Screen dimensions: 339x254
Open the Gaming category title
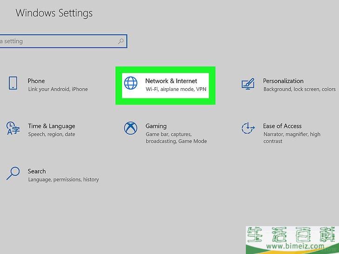156,126
